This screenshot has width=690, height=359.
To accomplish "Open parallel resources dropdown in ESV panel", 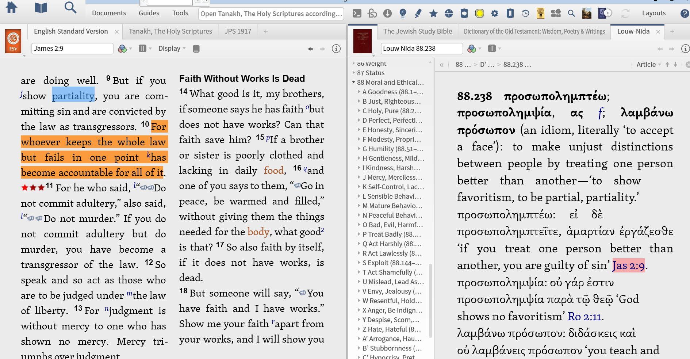I will (x=145, y=49).
